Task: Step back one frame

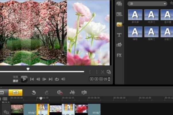Action: tap(38, 79)
